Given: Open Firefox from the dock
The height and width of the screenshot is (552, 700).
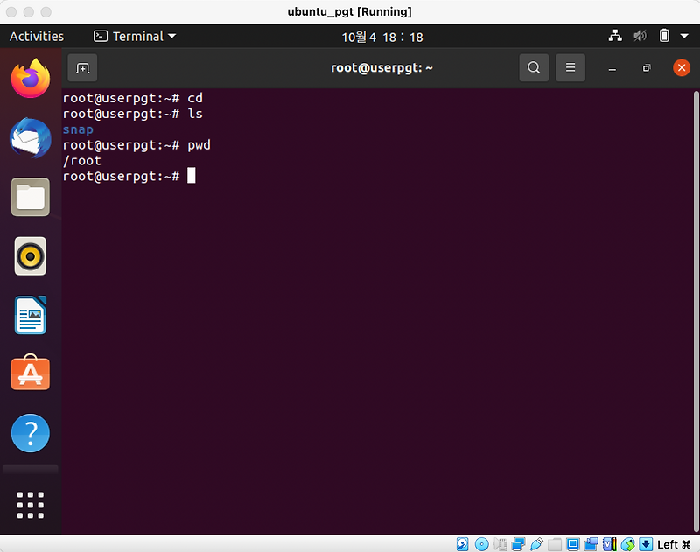Looking at the screenshot, I should [30, 78].
